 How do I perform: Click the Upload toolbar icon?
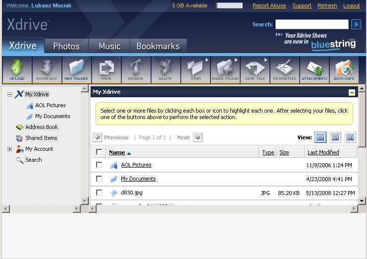(17, 69)
